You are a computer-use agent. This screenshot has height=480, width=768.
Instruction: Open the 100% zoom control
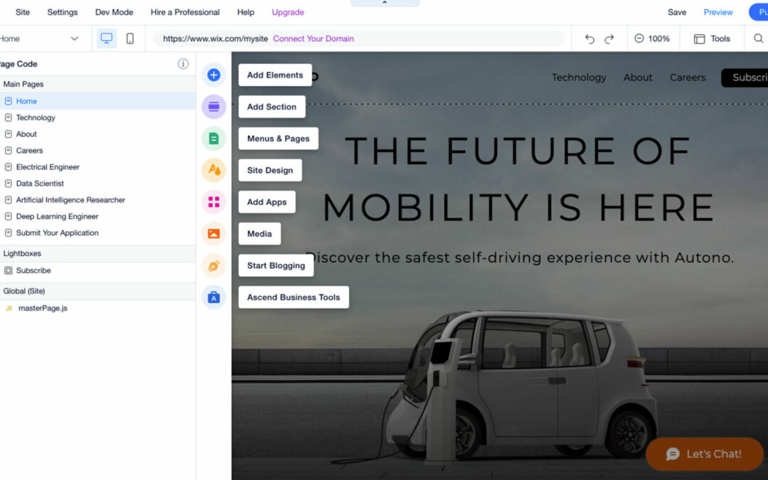coord(652,38)
